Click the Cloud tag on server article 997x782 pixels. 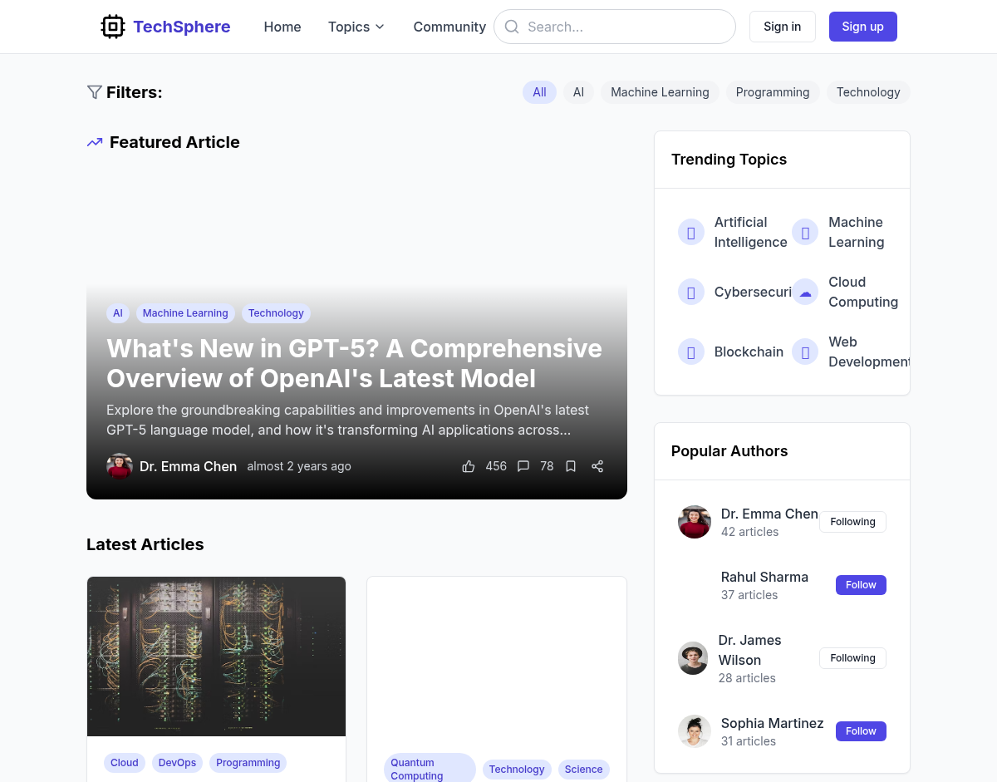tap(125, 763)
